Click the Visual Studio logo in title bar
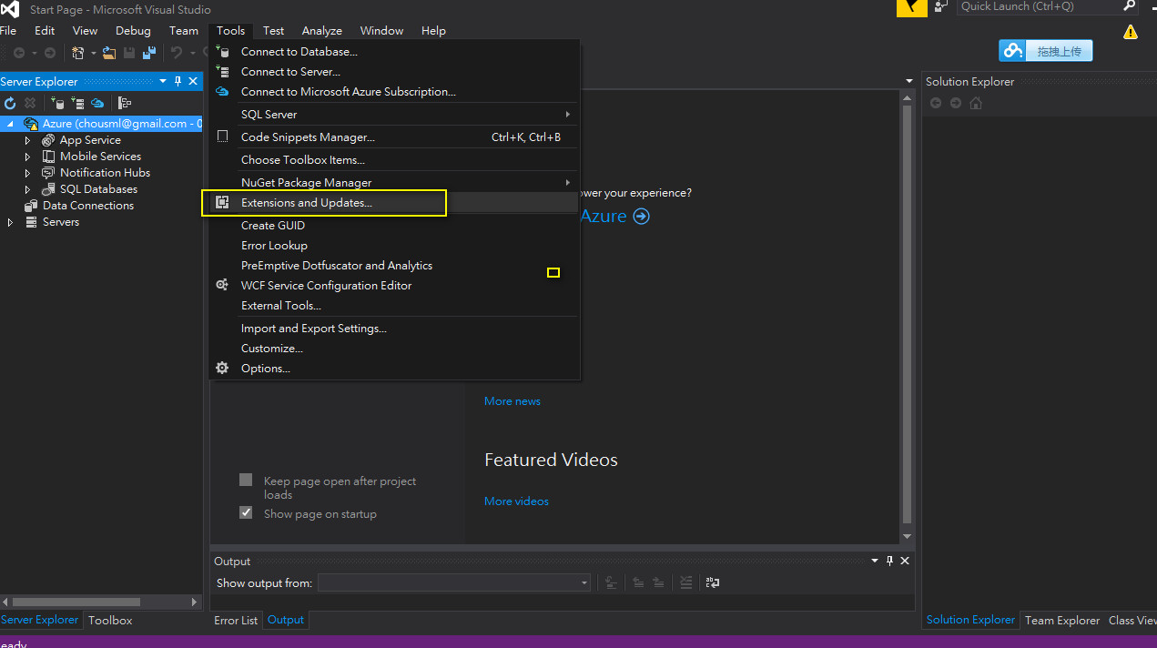Viewport: 1157px width, 648px height. point(10,8)
